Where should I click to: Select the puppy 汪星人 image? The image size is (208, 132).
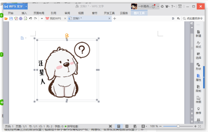click(67, 70)
